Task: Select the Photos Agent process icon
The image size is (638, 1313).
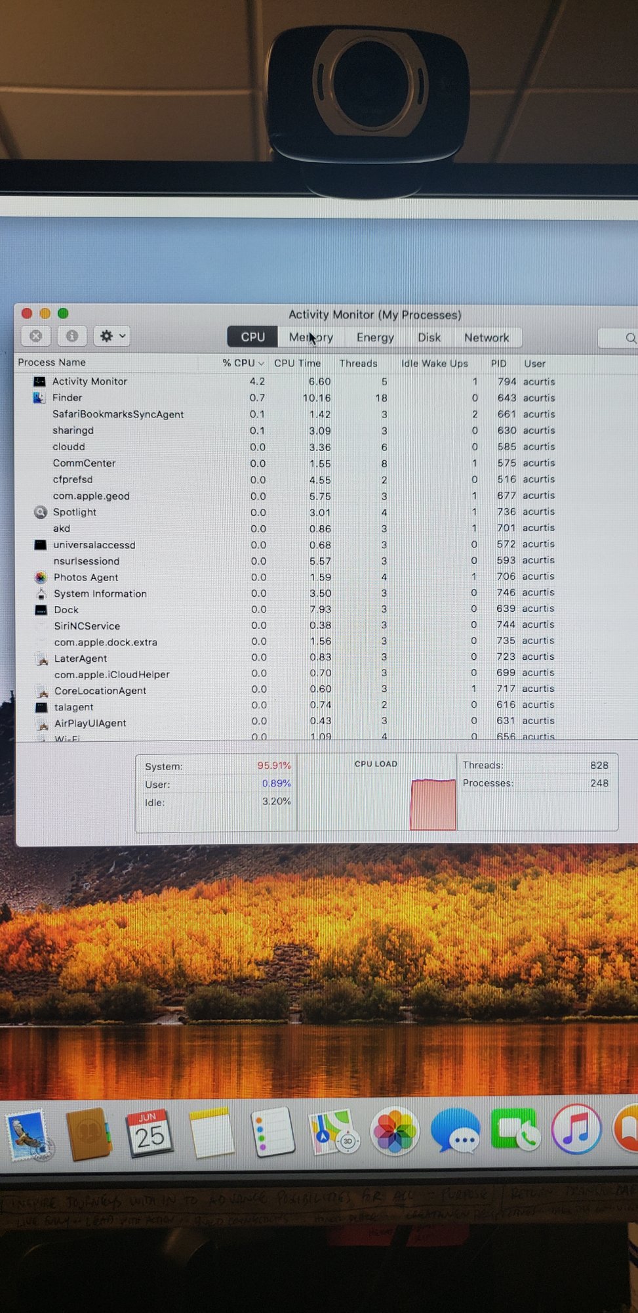Action: [x=41, y=577]
